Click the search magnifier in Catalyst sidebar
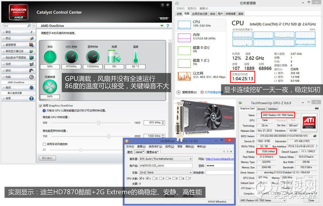The height and width of the screenshot is (206, 323). (x=29, y=26)
